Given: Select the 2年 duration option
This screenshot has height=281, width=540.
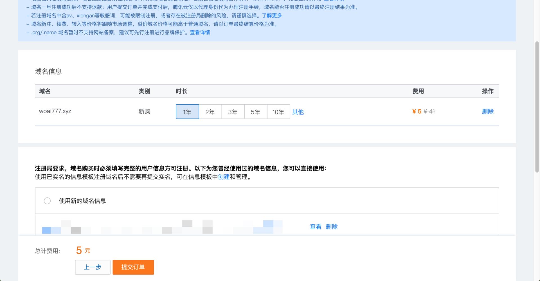Looking at the screenshot, I should (210, 112).
